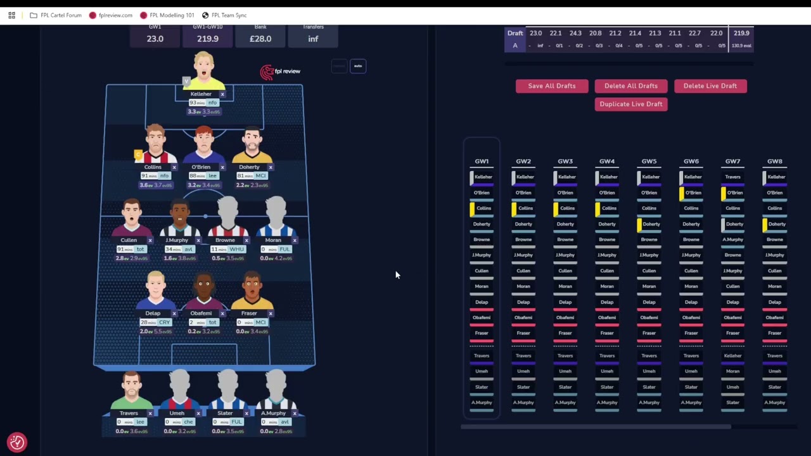Remove Kelleher with his x icon

222,94
